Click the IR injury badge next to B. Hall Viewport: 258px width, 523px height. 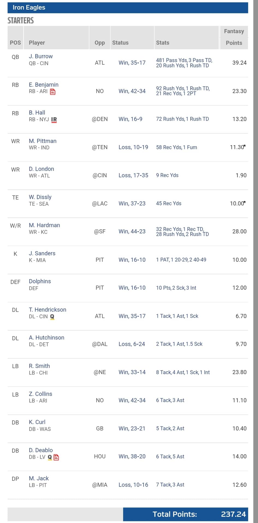coord(54,120)
